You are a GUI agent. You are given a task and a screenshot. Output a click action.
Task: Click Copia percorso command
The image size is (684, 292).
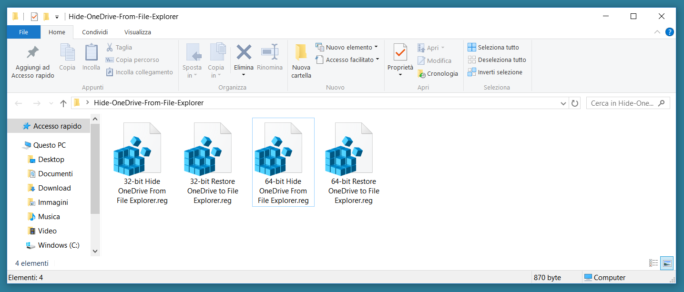coord(132,60)
